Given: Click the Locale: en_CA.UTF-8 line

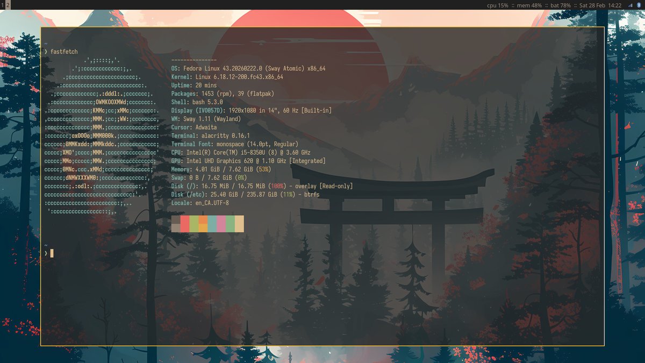Looking at the screenshot, I should pos(200,203).
